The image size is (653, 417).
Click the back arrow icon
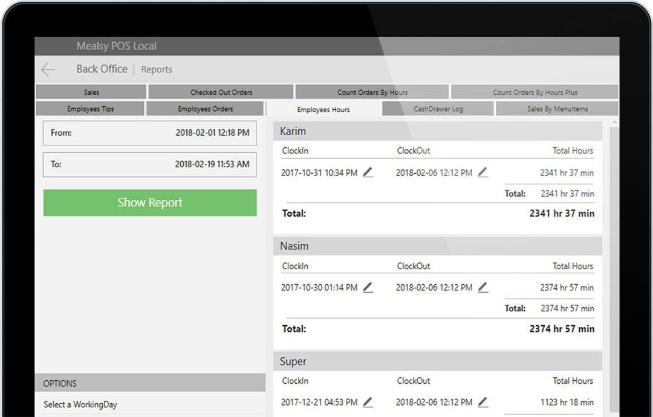tap(48, 69)
